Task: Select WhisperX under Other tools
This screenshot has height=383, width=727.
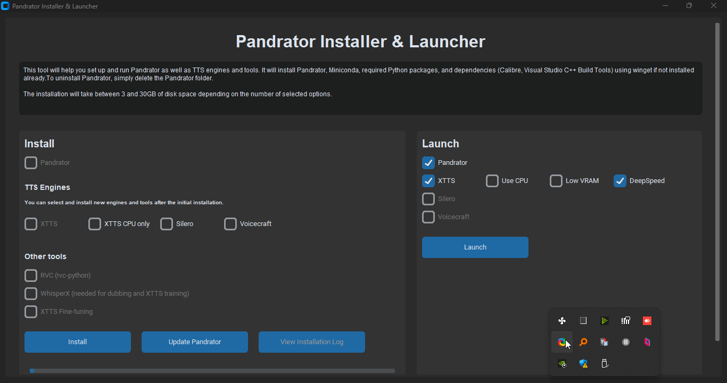Action: [31, 293]
